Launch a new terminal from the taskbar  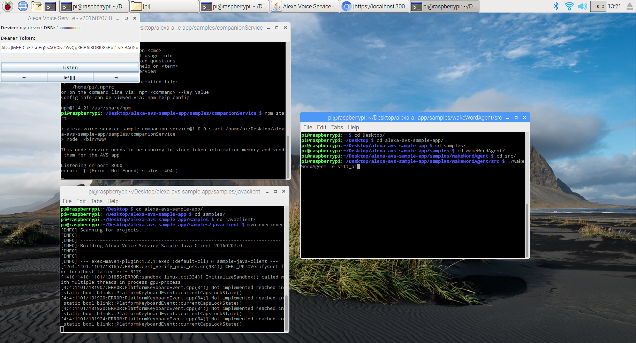click(50, 6)
